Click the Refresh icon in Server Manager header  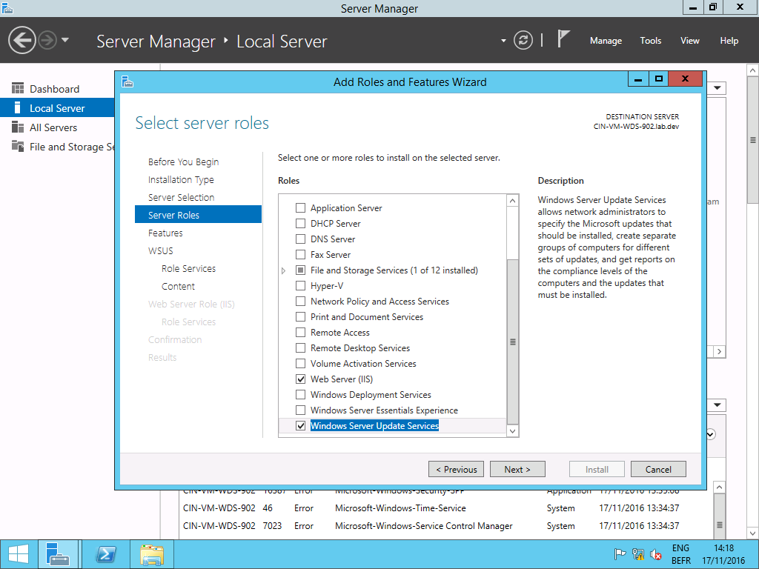coord(523,40)
